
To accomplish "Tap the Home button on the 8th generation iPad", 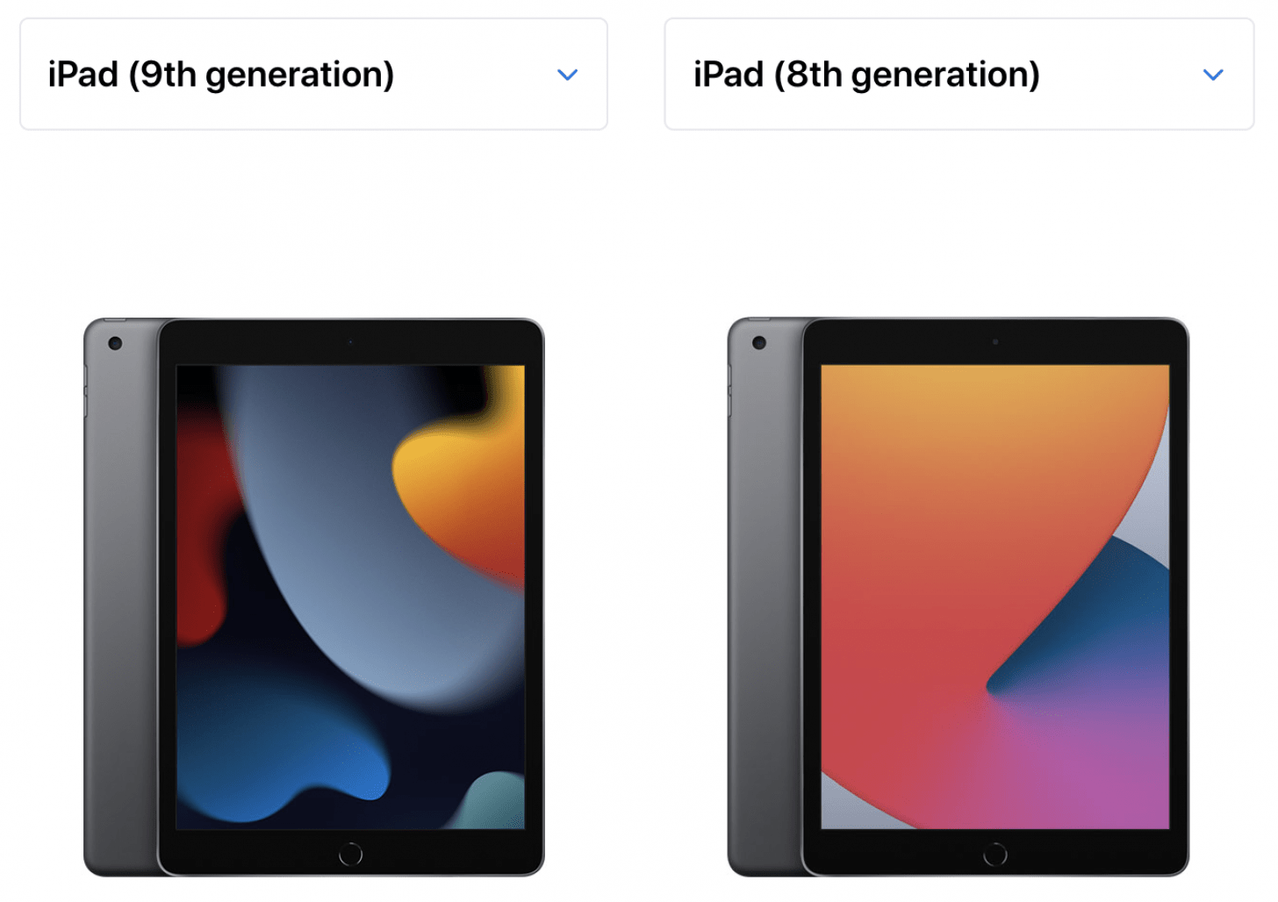I will pyautogui.click(x=995, y=854).
